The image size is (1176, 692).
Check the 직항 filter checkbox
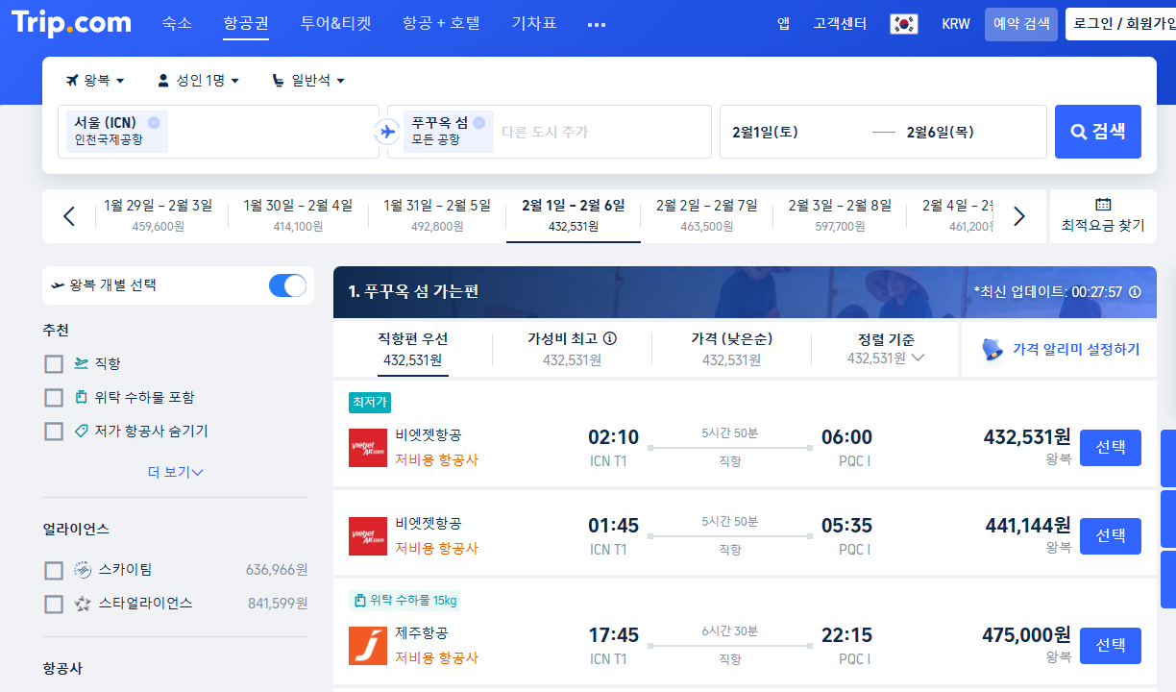54,364
